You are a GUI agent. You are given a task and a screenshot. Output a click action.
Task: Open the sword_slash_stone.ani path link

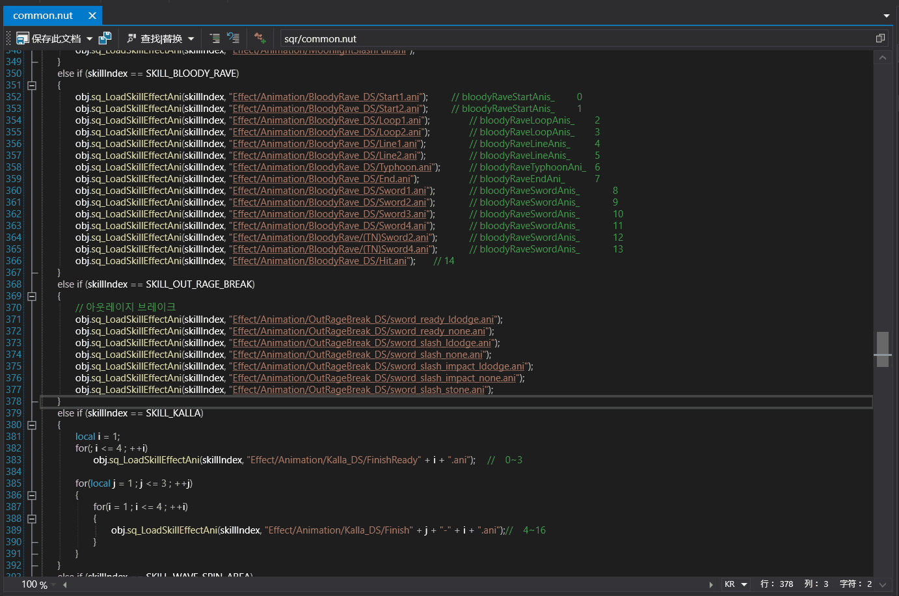358,390
